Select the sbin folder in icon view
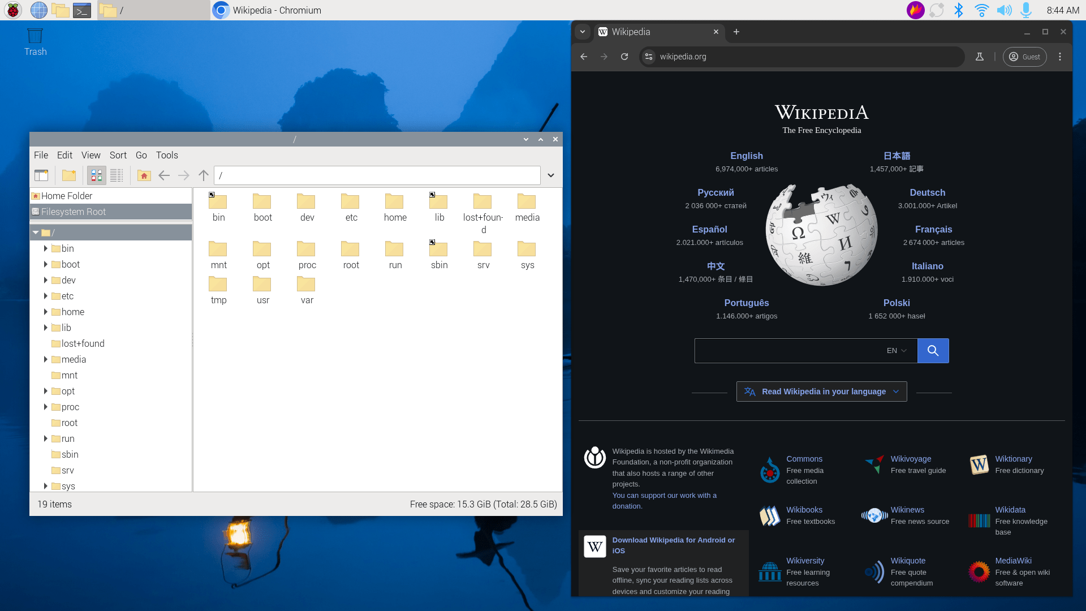 (439, 255)
